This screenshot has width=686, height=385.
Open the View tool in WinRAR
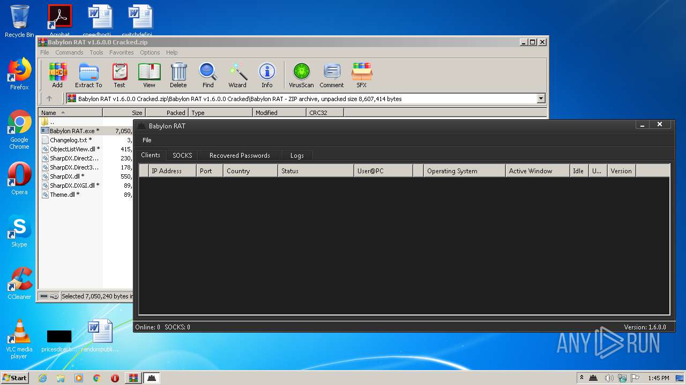[x=149, y=75]
